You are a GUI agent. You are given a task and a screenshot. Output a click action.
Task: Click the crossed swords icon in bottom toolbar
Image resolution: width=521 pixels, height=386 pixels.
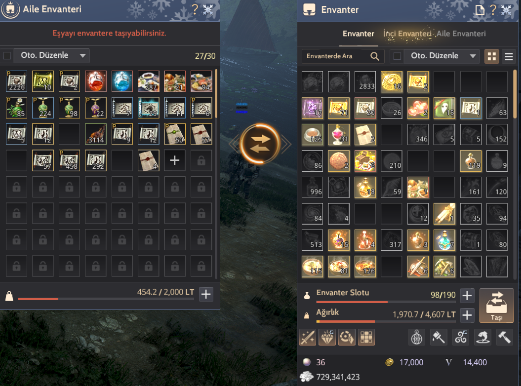coord(308,338)
